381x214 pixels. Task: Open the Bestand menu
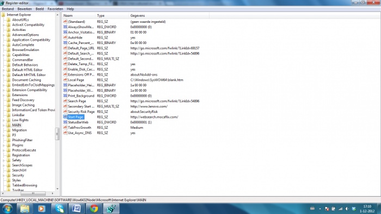(x=8, y=9)
